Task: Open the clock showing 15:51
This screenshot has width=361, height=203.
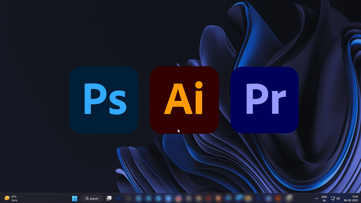Action: (x=351, y=199)
